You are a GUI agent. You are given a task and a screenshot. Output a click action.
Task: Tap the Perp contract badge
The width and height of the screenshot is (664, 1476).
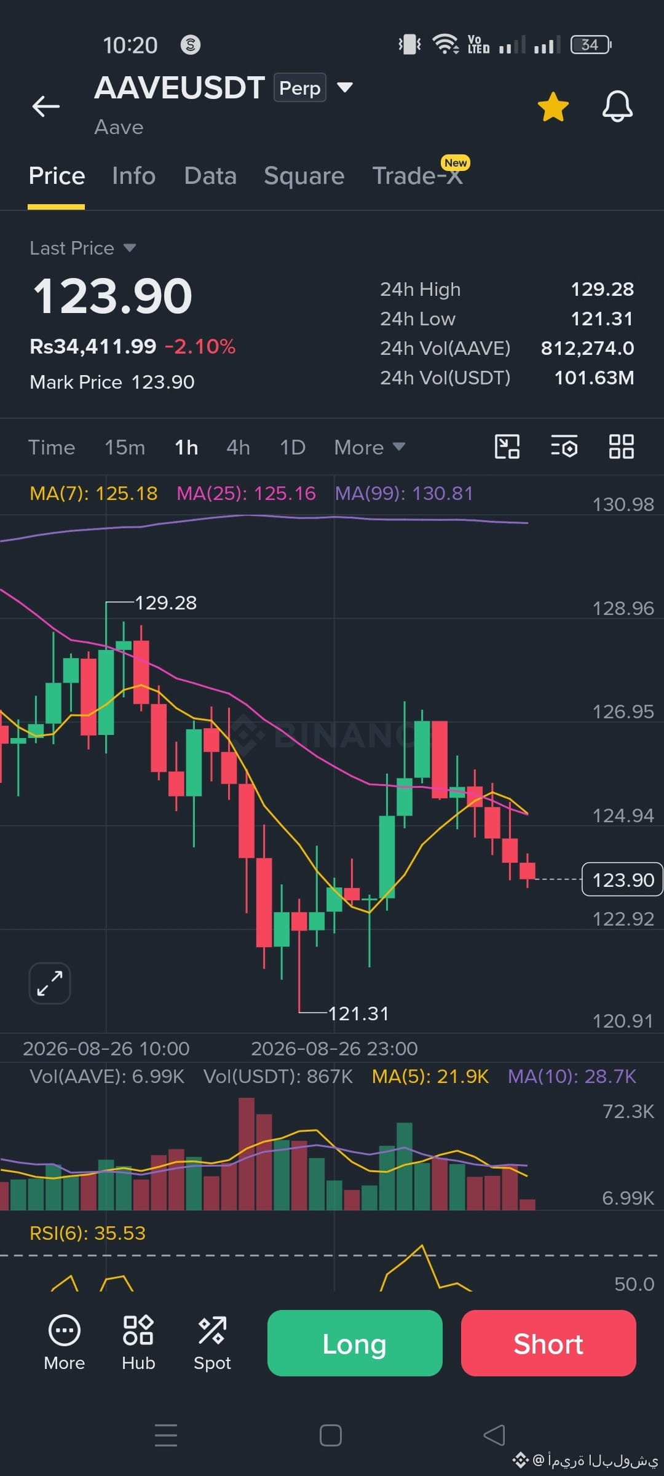pyautogui.click(x=300, y=87)
